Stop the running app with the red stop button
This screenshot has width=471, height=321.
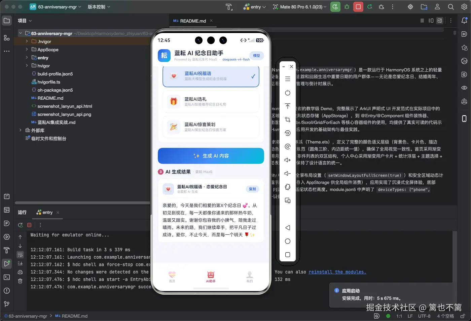pyautogui.click(x=358, y=7)
